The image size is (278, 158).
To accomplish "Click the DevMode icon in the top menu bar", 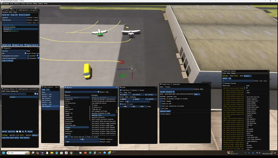I will (x=2, y=4).
